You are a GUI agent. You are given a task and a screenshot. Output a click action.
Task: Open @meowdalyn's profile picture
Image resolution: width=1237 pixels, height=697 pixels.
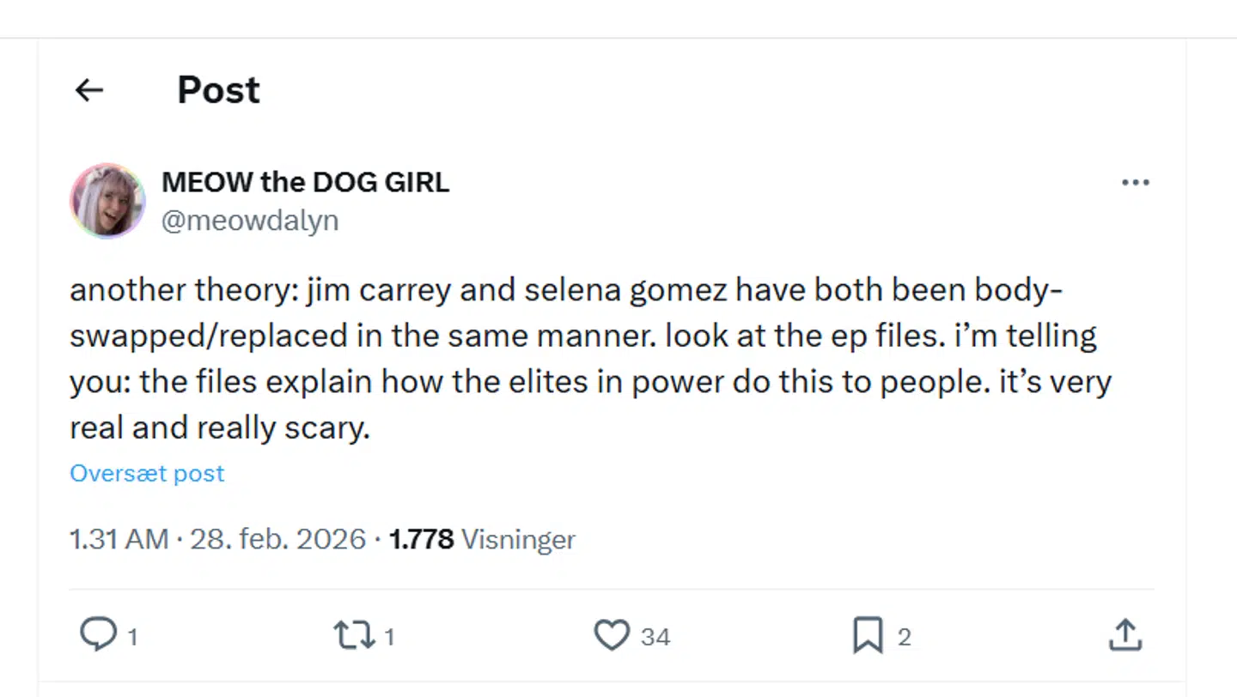point(107,201)
